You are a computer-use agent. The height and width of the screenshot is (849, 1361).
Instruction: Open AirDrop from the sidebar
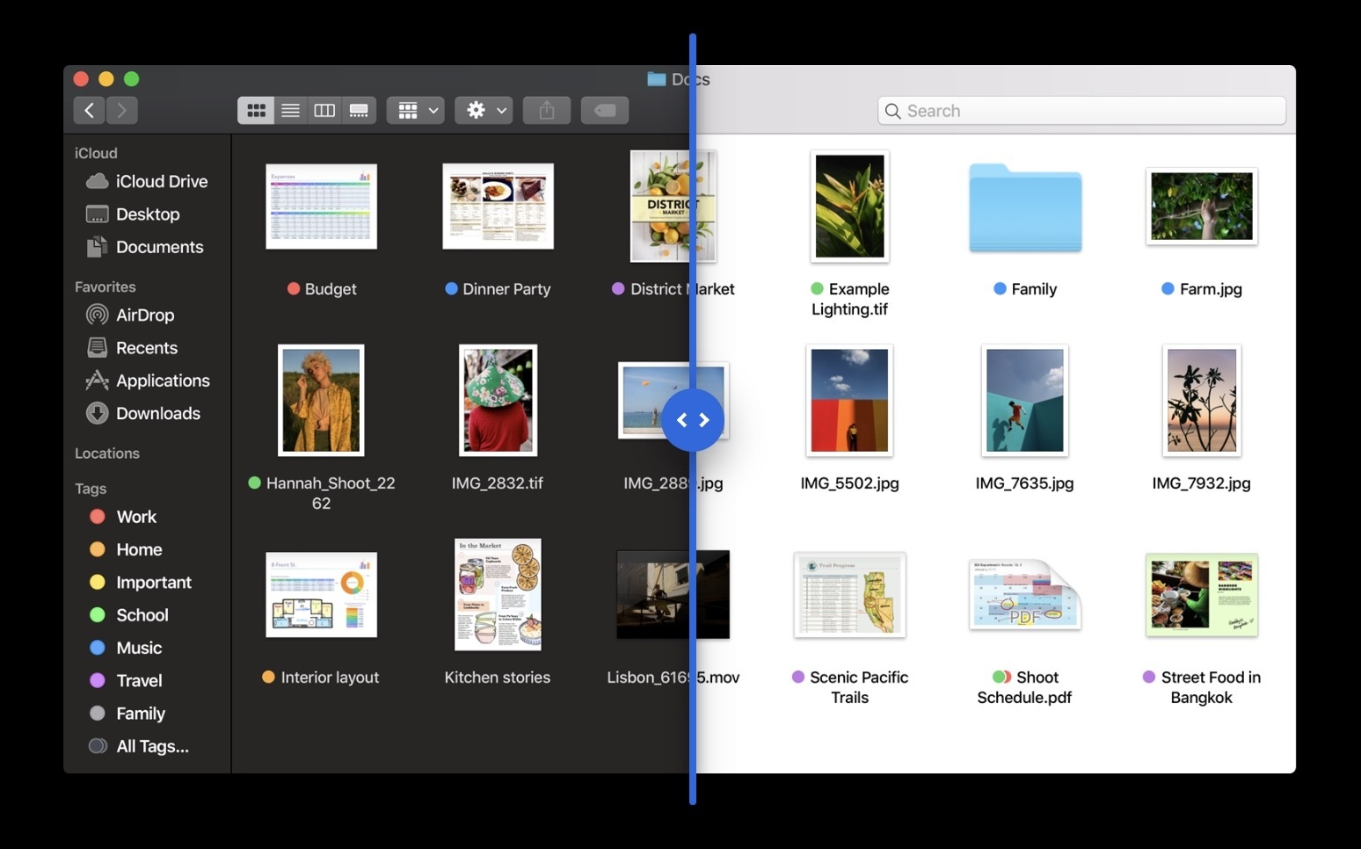145,315
